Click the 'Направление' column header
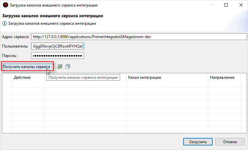The height and width of the screenshot is (150, 248). coord(224,77)
